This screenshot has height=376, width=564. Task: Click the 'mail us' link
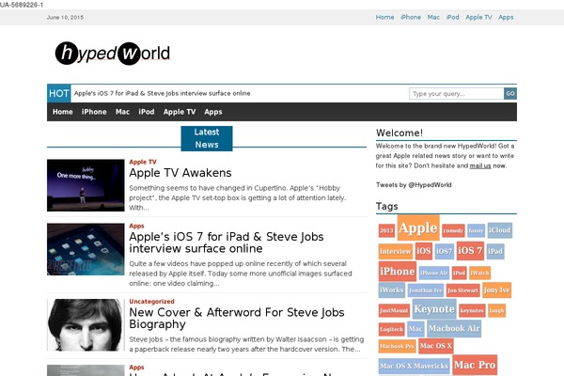(480, 165)
